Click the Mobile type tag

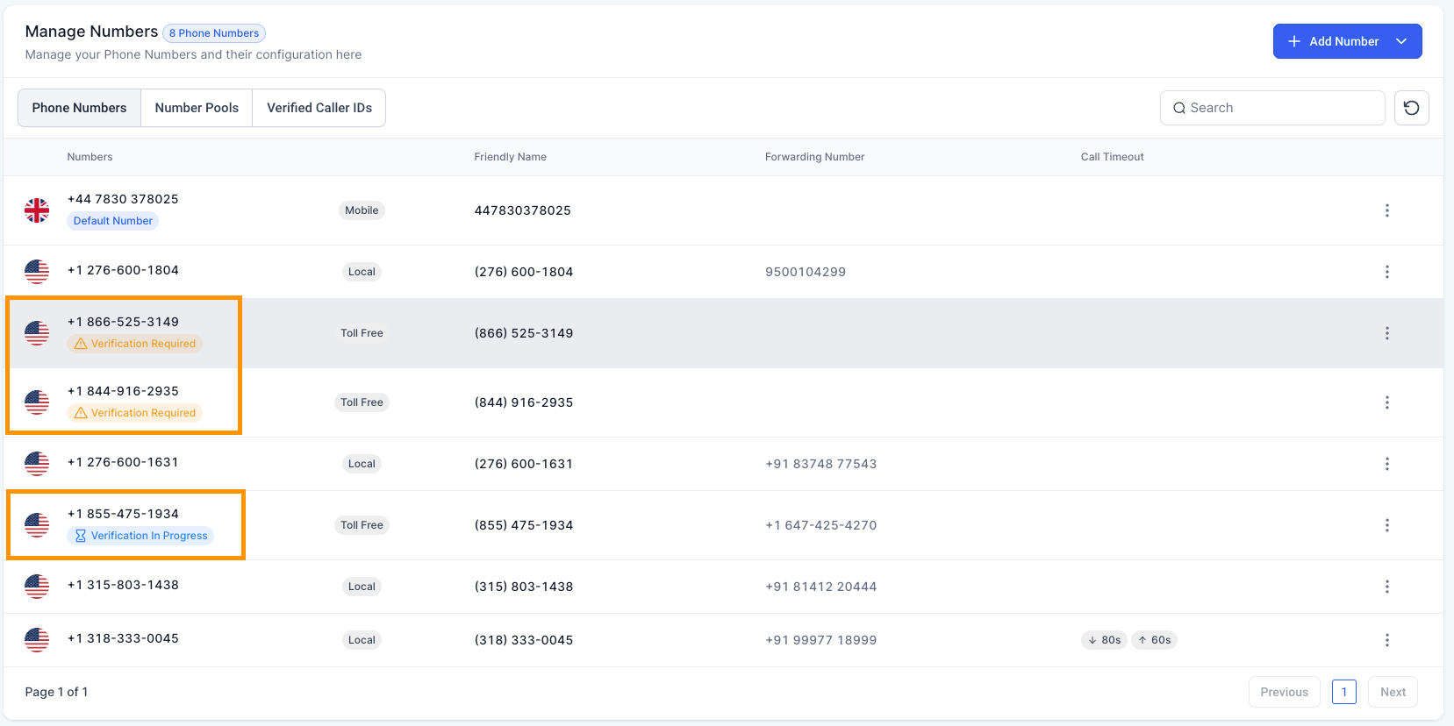[362, 210]
